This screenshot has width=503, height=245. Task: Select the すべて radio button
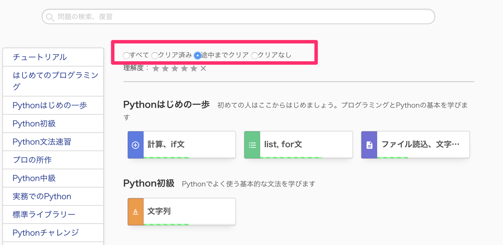126,55
